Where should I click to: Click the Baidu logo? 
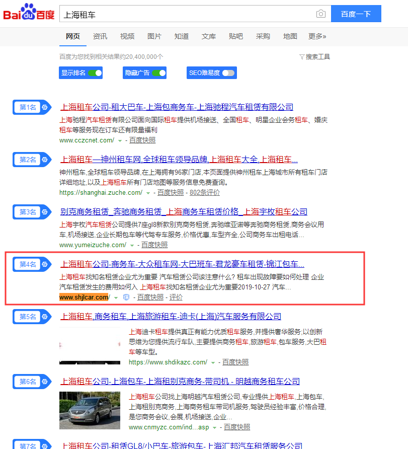(29, 12)
